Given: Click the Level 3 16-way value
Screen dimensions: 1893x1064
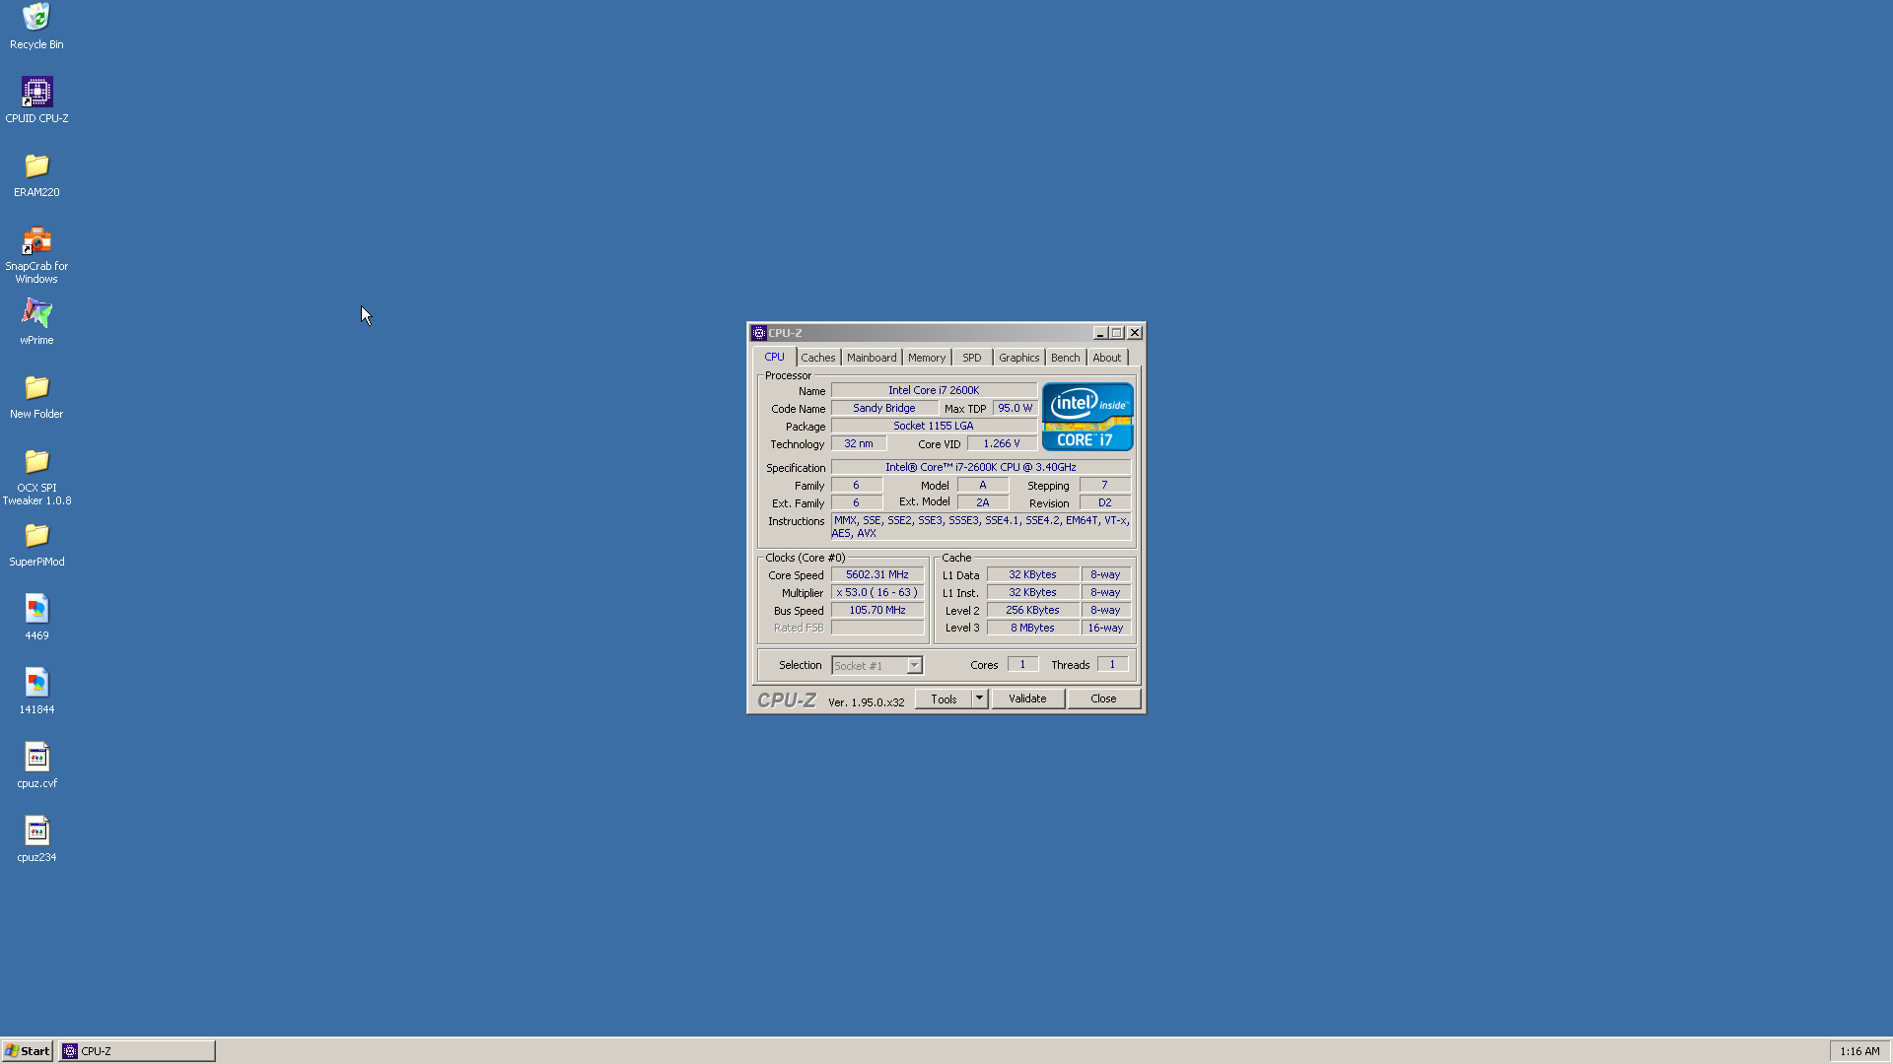Looking at the screenshot, I should [1105, 629].
